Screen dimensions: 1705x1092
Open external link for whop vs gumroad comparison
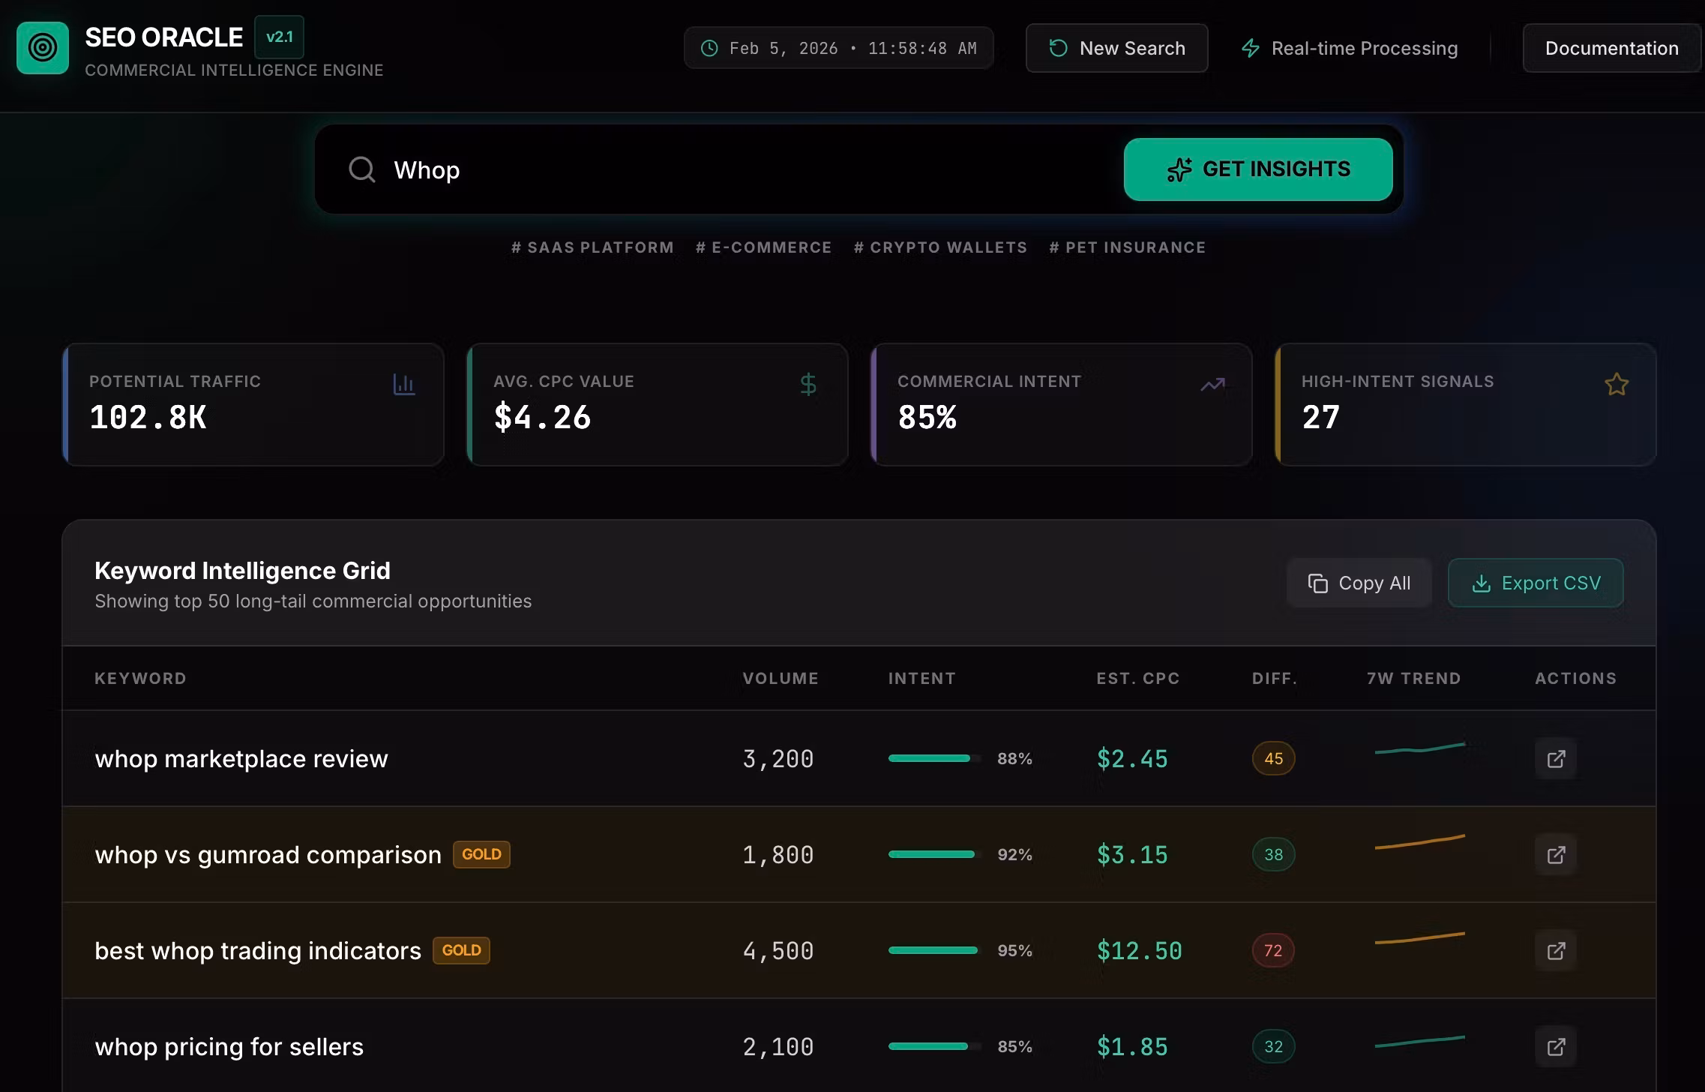(1556, 854)
